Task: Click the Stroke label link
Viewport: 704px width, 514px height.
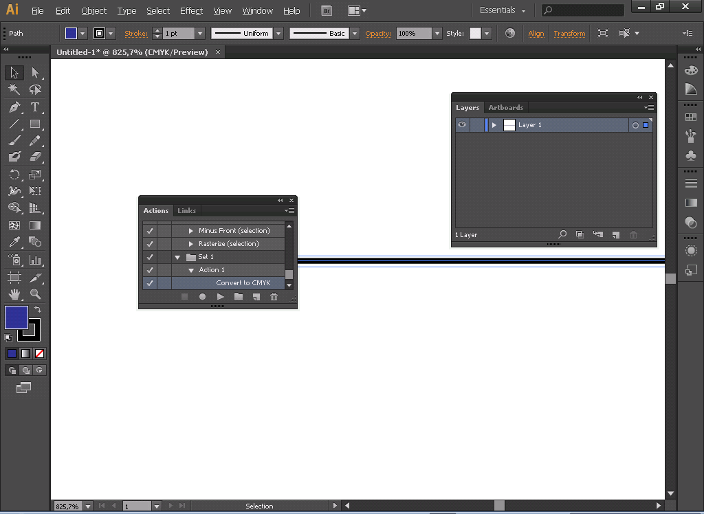Action: [136, 33]
